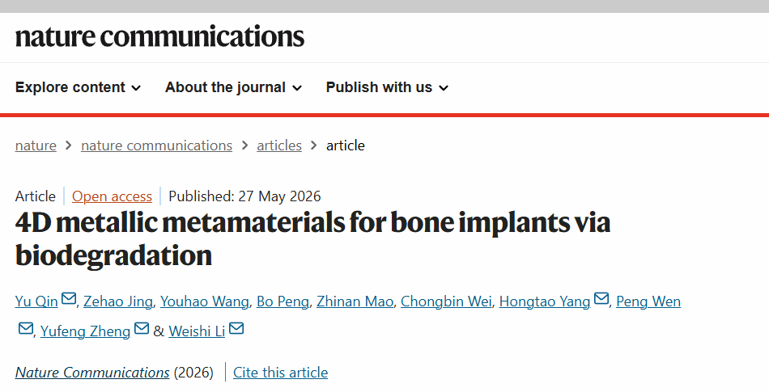Click author name Chongbin Wei
The image size is (769, 392).
[446, 301]
